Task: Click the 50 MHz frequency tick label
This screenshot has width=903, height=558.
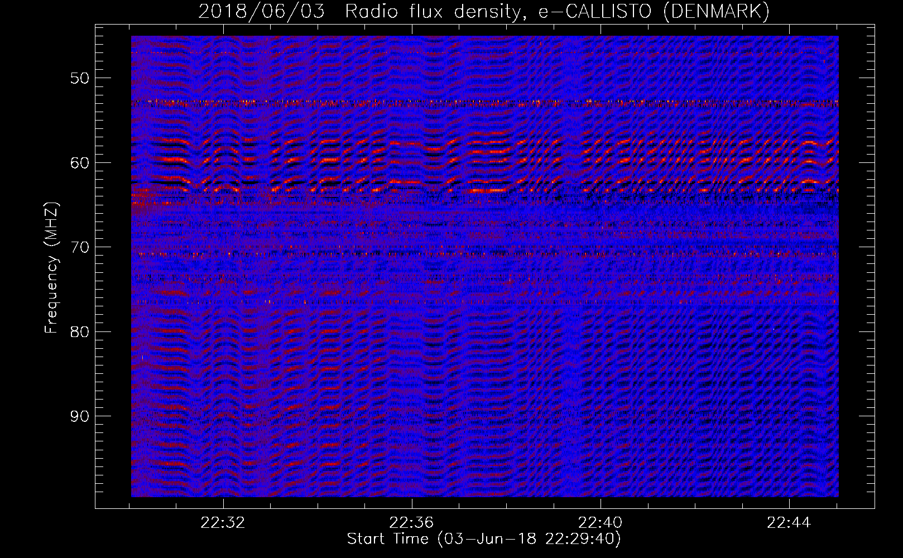Action: [x=79, y=78]
